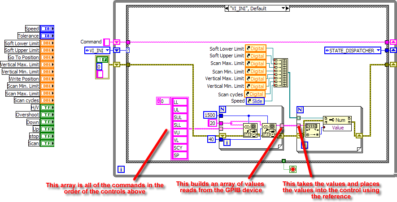The image size is (397, 202).
Task: Click the command array index stepper
Action: tap(159, 101)
